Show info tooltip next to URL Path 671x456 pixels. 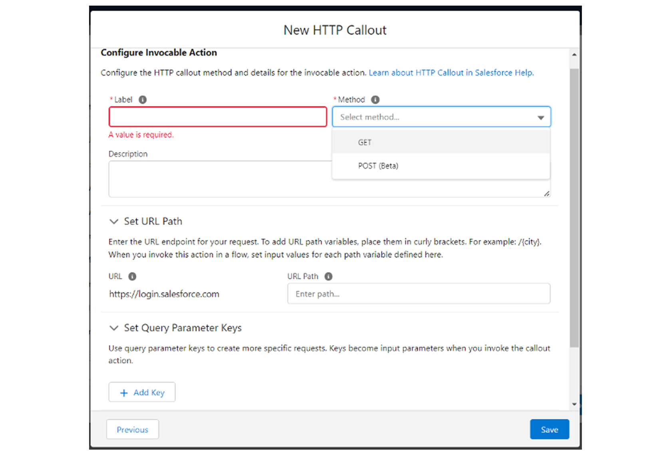click(x=328, y=276)
